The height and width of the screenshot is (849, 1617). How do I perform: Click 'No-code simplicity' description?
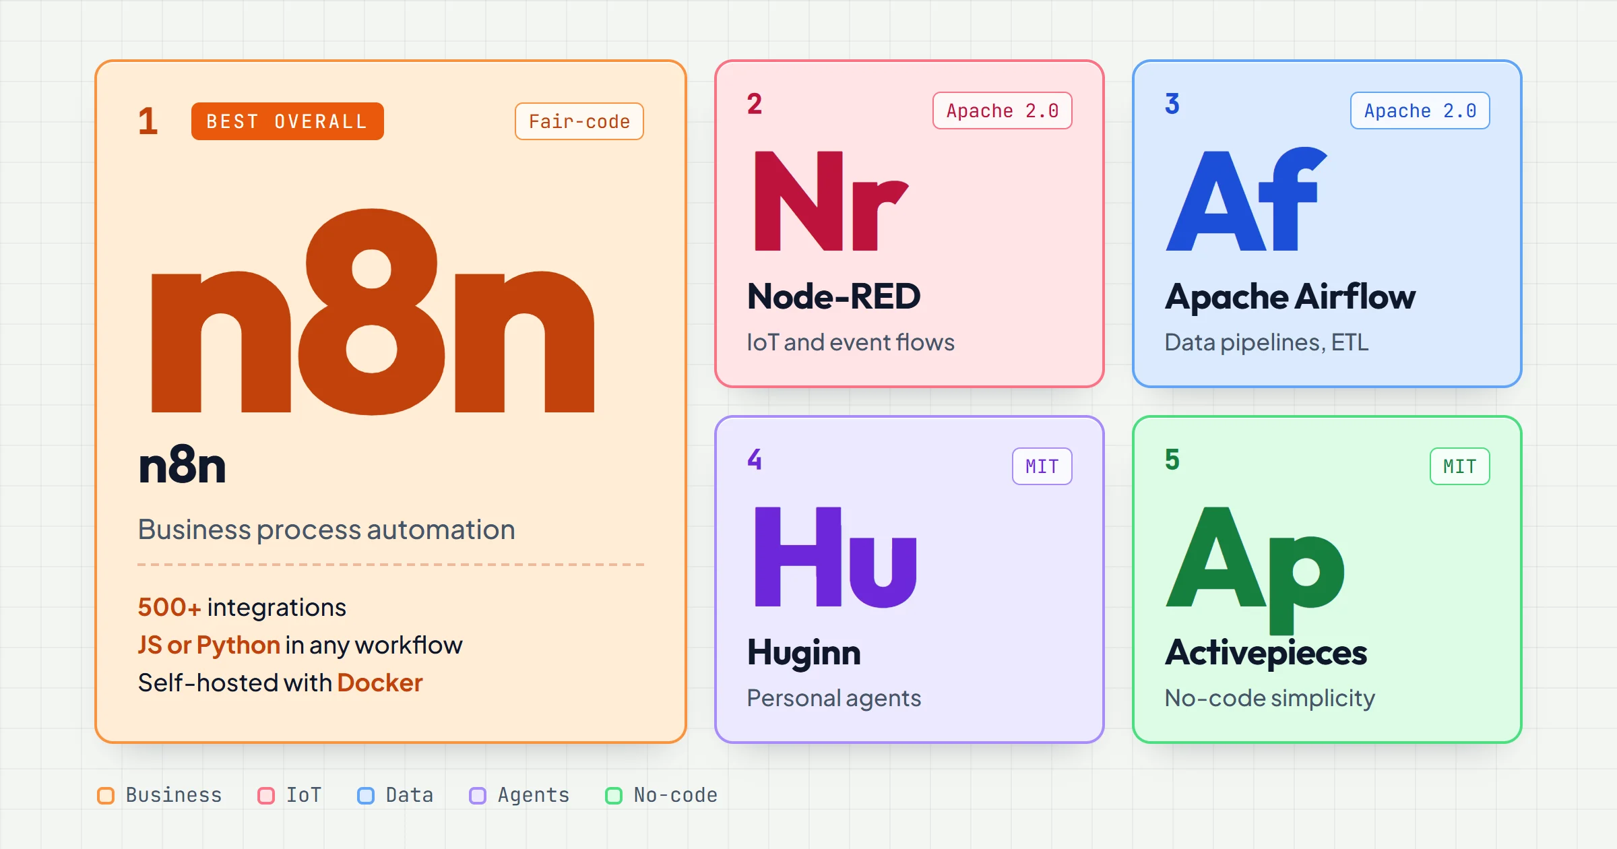(x=1270, y=698)
